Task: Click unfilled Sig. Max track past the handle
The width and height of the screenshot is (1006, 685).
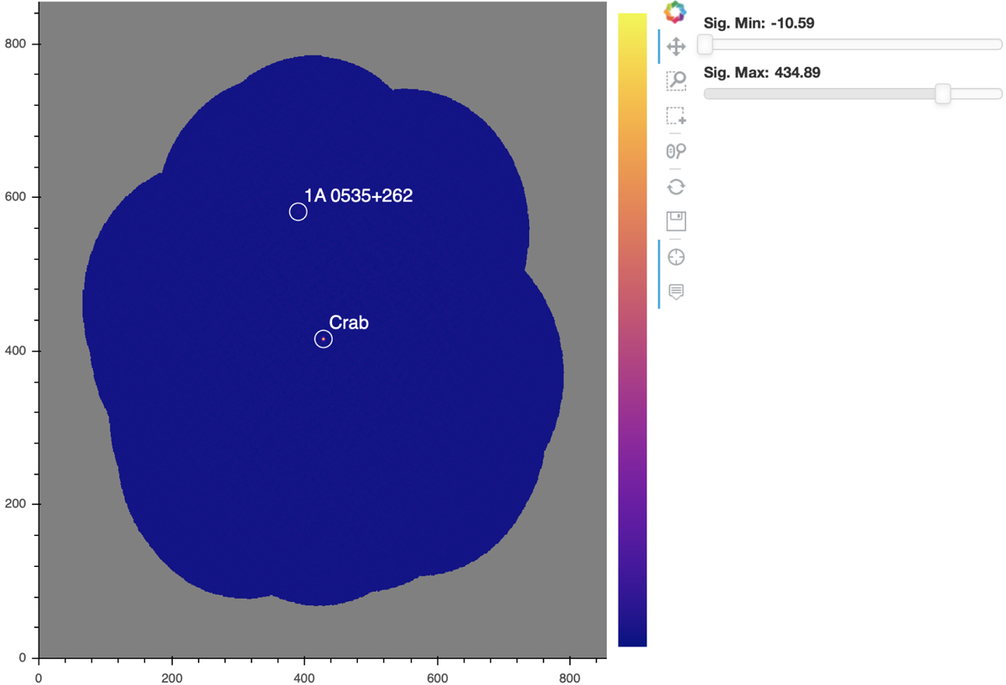Action: click(x=977, y=93)
